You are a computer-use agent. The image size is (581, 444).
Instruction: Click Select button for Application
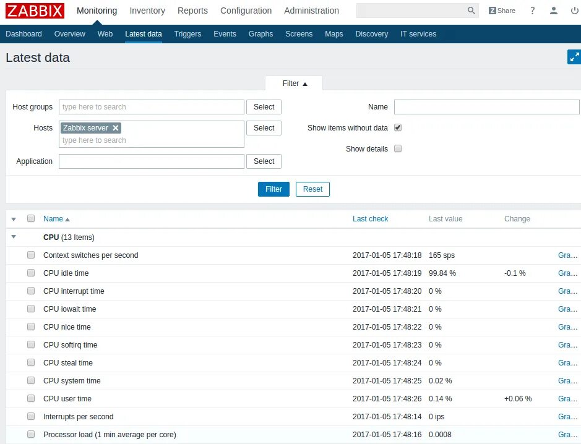264,161
